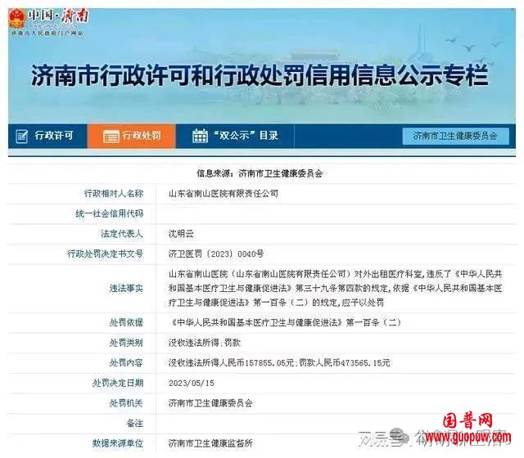
Task: Select the 行政处罚 tab
Action: click(x=131, y=136)
